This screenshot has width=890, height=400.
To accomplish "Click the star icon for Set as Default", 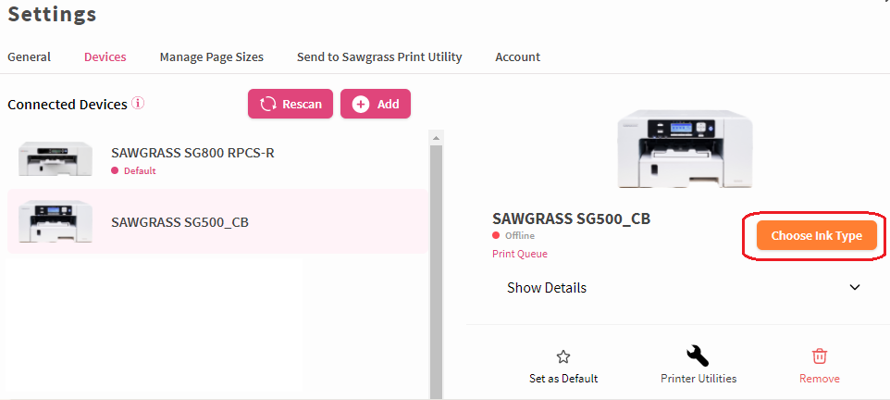I will (x=563, y=356).
